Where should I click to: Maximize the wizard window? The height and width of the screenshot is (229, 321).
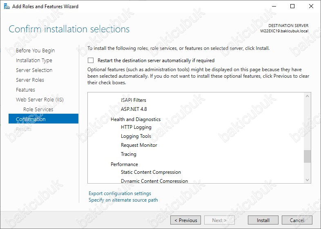point(292,7)
